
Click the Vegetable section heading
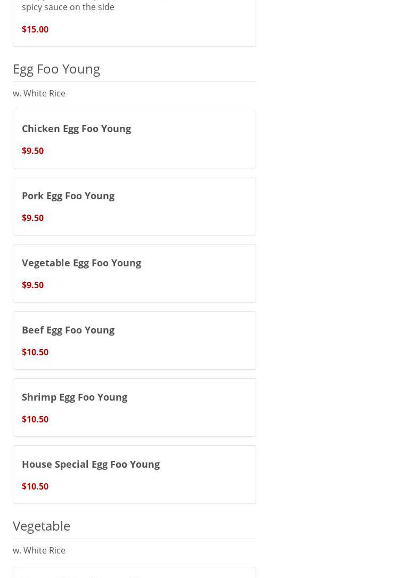tap(42, 526)
